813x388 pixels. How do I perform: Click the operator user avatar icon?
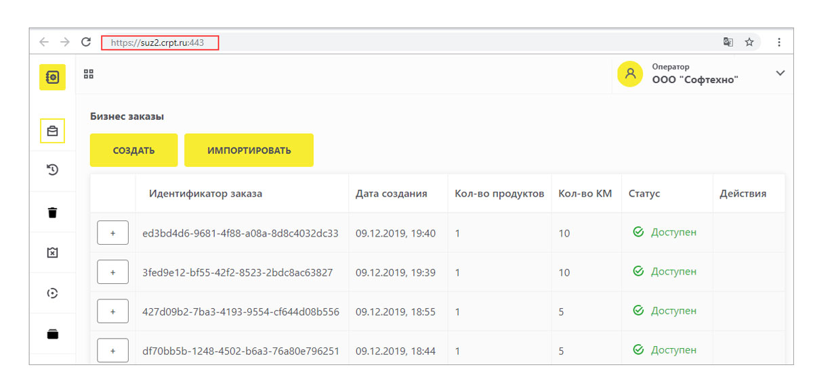pos(629,74)
